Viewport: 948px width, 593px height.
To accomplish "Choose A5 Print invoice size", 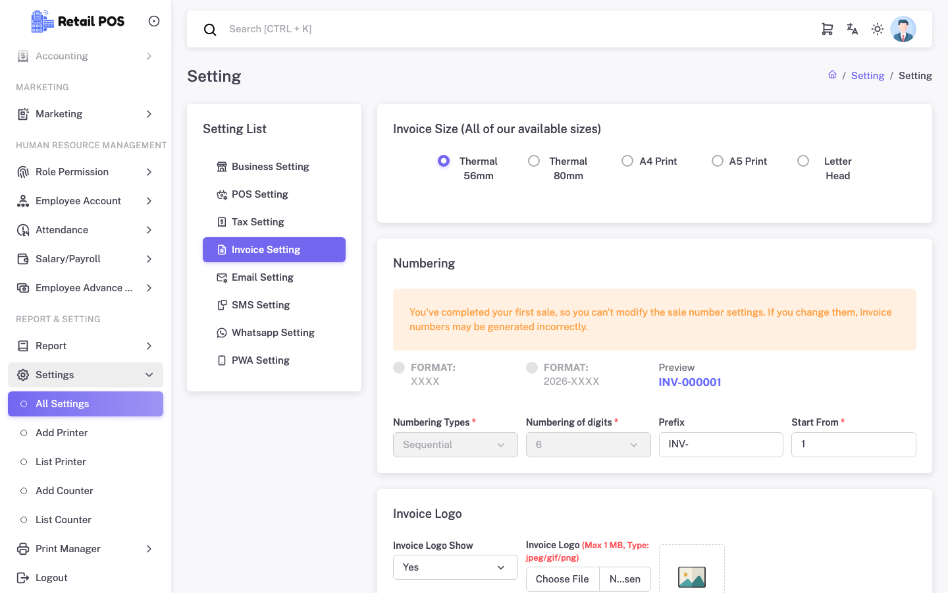I will coord(718,161).
